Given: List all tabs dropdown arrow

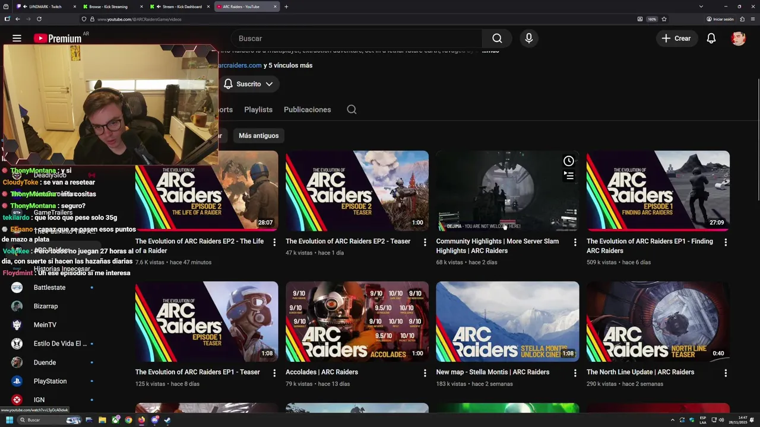Looking at the screenshot, I should [x=701, y=7].
